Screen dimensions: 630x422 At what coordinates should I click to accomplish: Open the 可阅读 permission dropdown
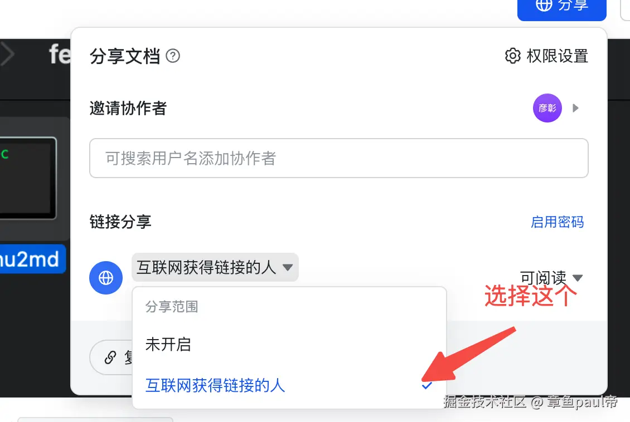tap(551, 278)
